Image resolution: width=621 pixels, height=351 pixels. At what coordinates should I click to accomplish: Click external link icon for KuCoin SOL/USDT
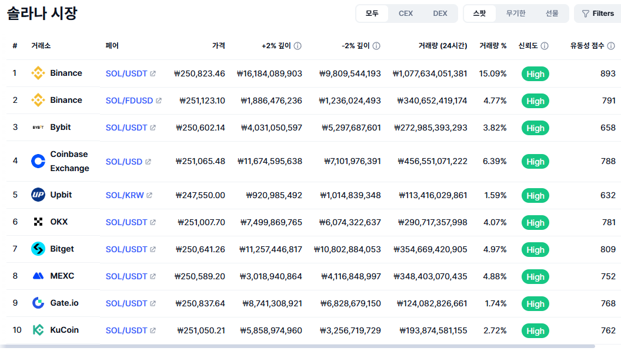153,330
